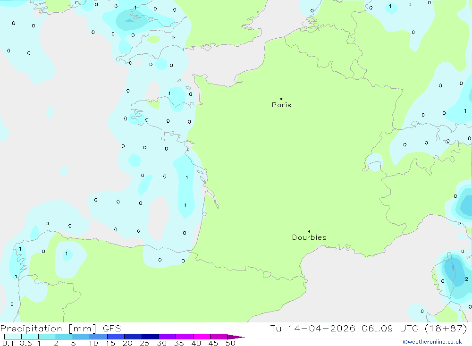
Task: Click the '0.5' legend scale label
Action: 25,343
